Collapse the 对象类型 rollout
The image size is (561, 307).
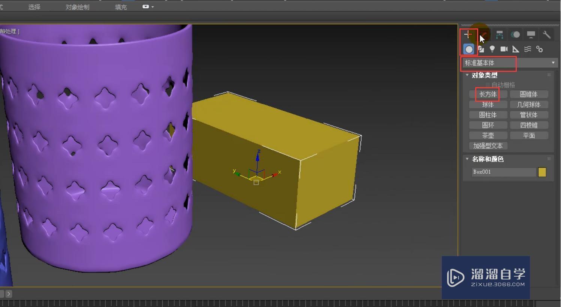(x=467, y=75)
